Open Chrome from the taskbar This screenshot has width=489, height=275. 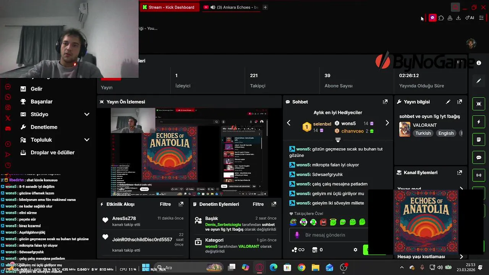pos(301,268)
